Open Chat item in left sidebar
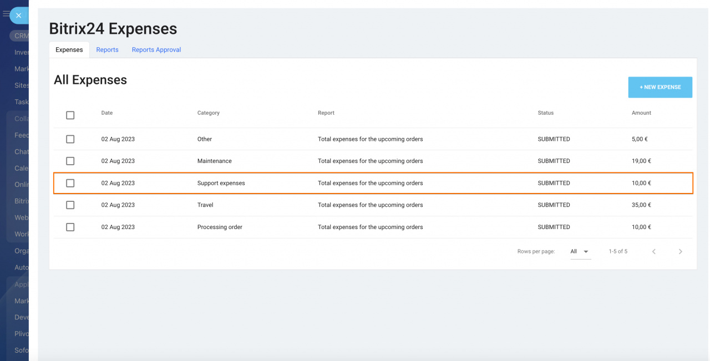The image size is (710, 361). (x=22, y=152)
